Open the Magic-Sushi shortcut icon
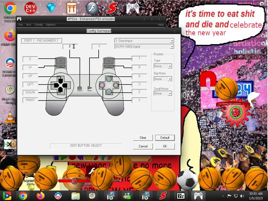The width and height of the screenshot is (268, 201). 10,90
